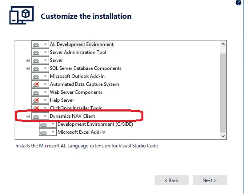Image resolution: width=244 pixels, height=194 pixels.
Task: Click the scrollbar down arrow in feature list
Action: tap(223, 136)
